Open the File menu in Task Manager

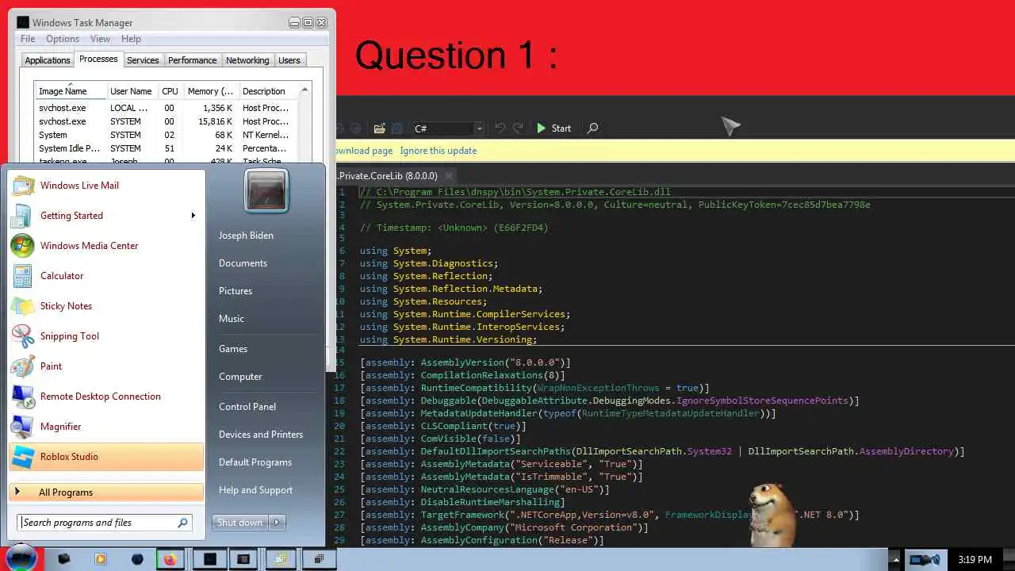pyautogui.click(x=28, y=39)
